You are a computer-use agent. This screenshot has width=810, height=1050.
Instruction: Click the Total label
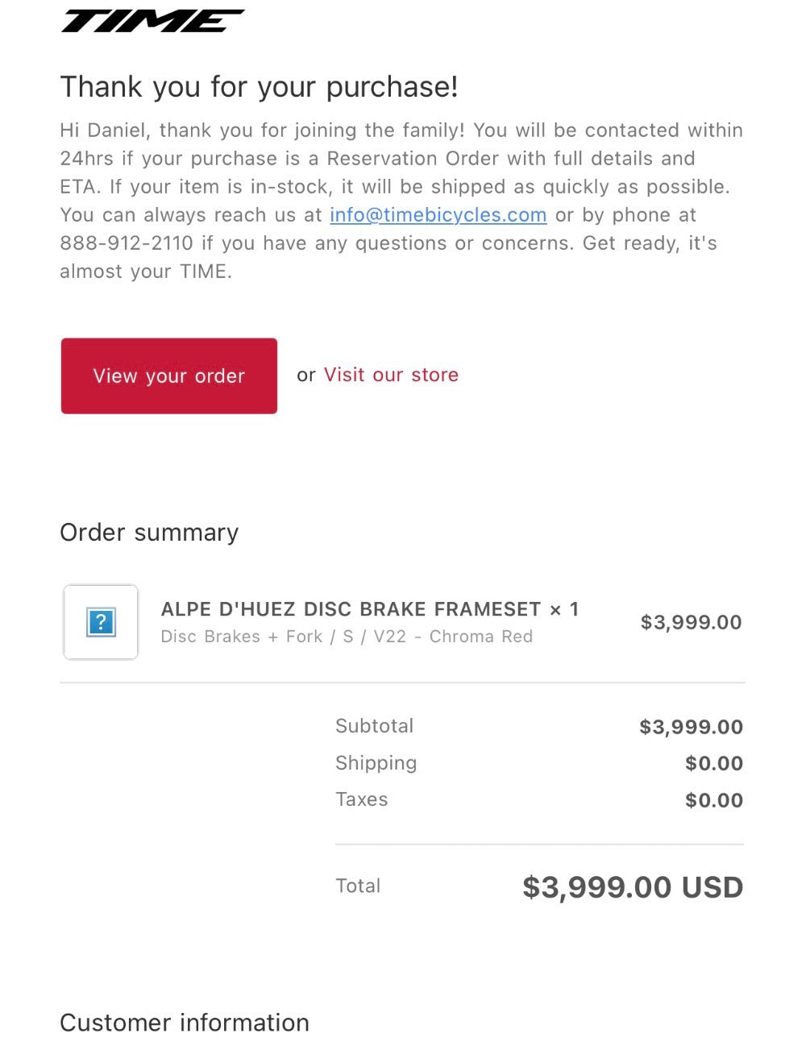click(358, 886)
